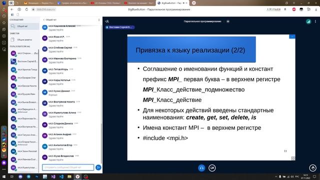Screen dimensions: 320x180
Task: Go back with the browser back arrow
Action: pos(12,9)
